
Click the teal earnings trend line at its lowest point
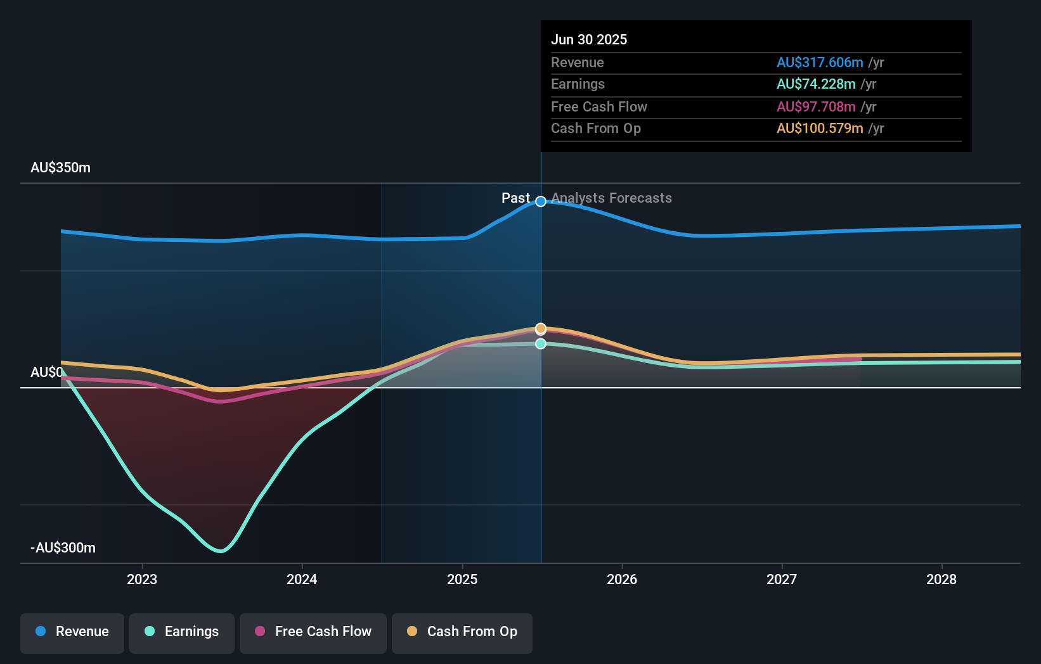(219, 551)
